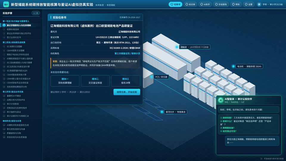Select step 15 双轨核算结果差异分析
Screen dimensions: 286x161
21,86
